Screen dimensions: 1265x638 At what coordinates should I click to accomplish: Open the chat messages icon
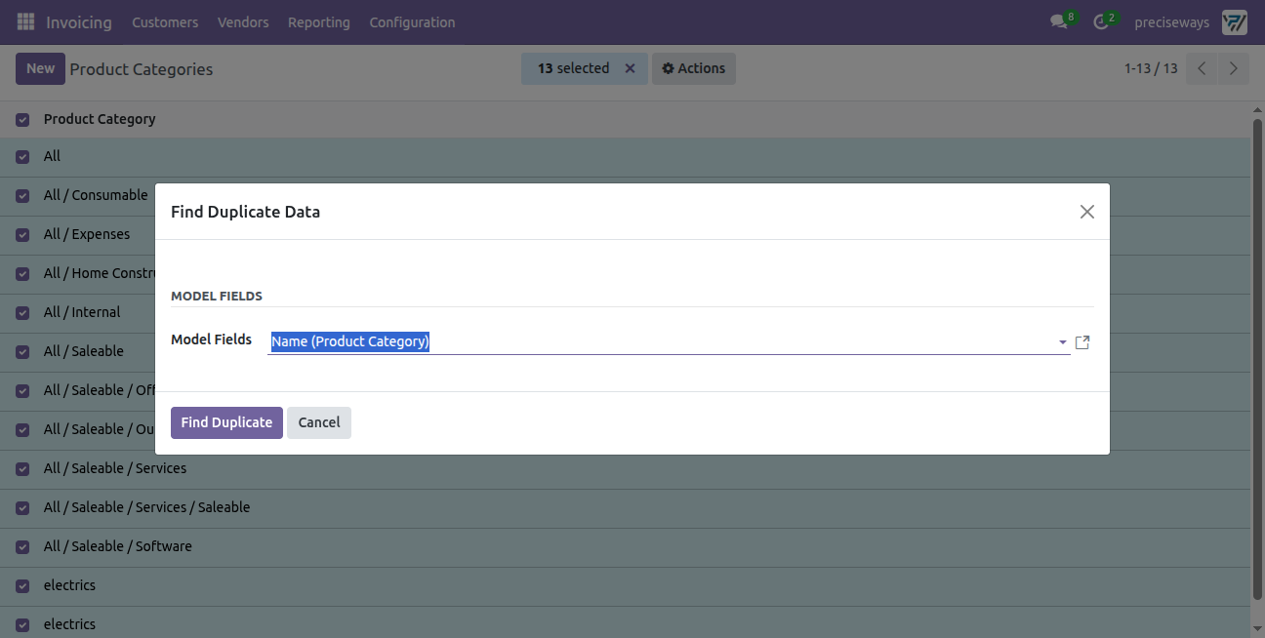point(1059,21)
